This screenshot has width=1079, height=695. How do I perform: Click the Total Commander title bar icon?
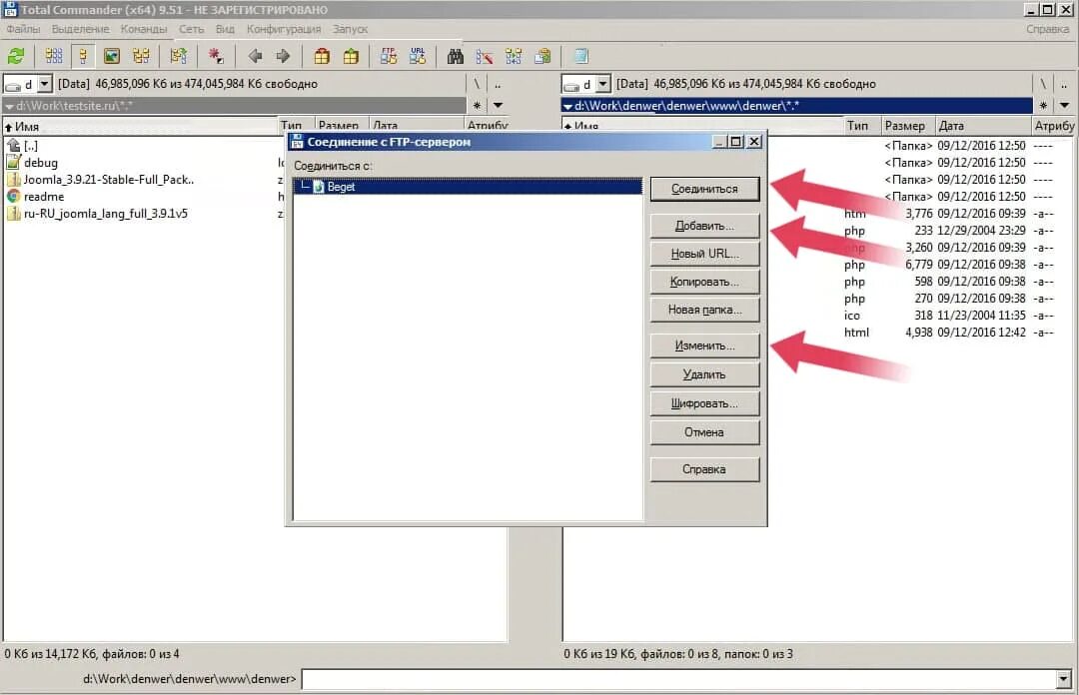[10, 9]
